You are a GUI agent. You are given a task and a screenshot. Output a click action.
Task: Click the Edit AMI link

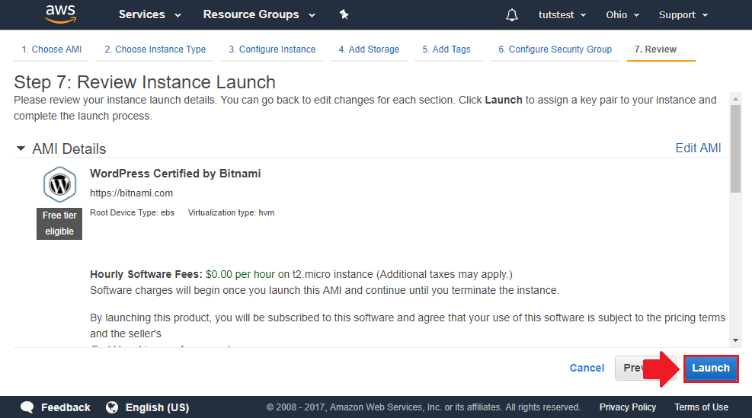pyautogui.click(x=698, y=148)
